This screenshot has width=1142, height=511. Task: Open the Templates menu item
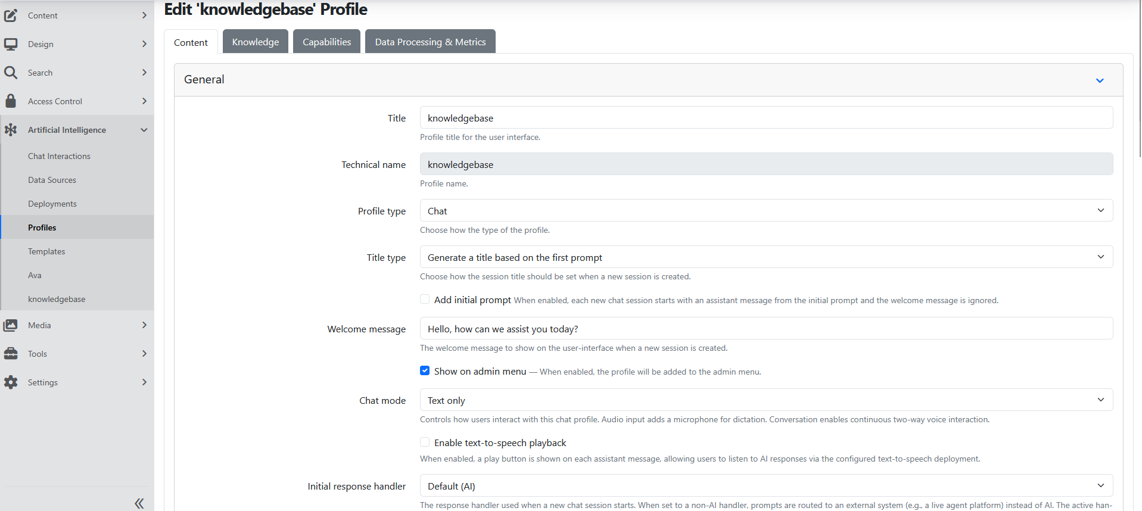point(46,251)
